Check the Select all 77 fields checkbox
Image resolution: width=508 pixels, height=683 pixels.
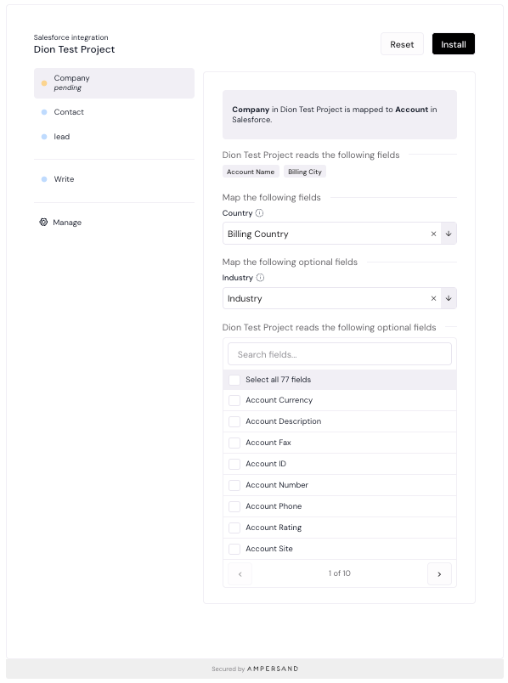pyautogui.click(x=234, y=380)
